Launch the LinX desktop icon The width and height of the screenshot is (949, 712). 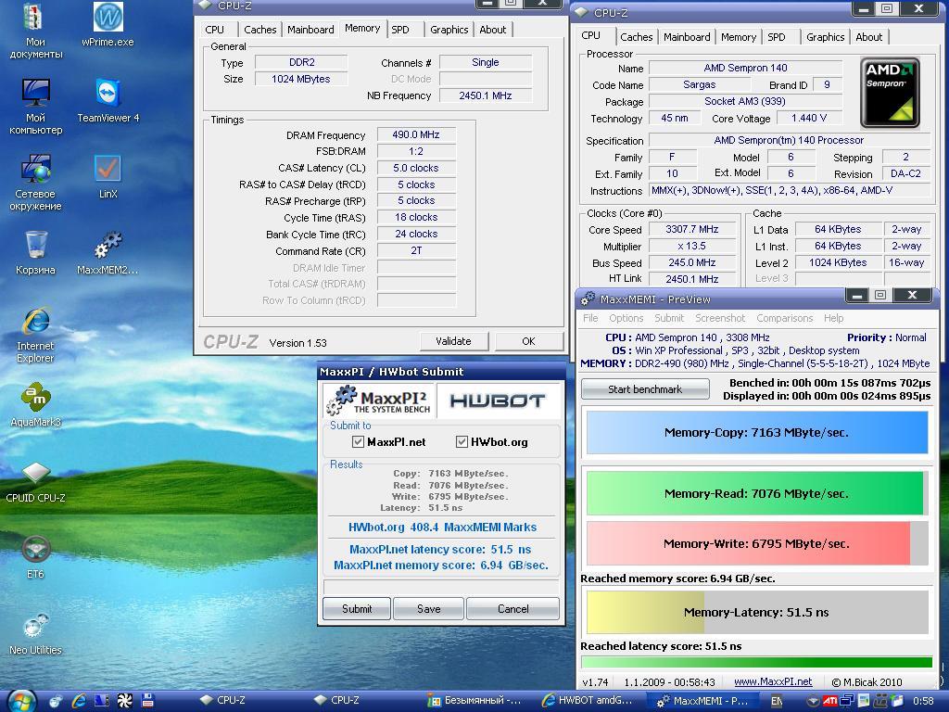(x=108, y=176)
